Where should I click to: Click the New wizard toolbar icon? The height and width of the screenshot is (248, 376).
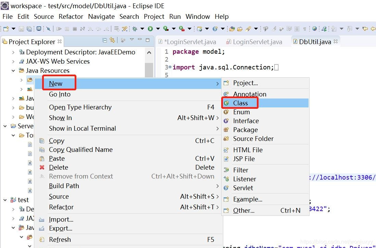coord(6,29)
